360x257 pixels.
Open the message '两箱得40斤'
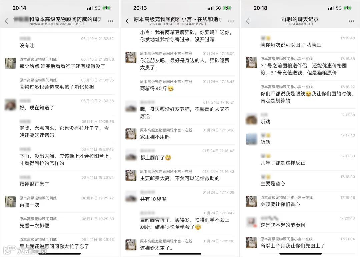(157, 89)
